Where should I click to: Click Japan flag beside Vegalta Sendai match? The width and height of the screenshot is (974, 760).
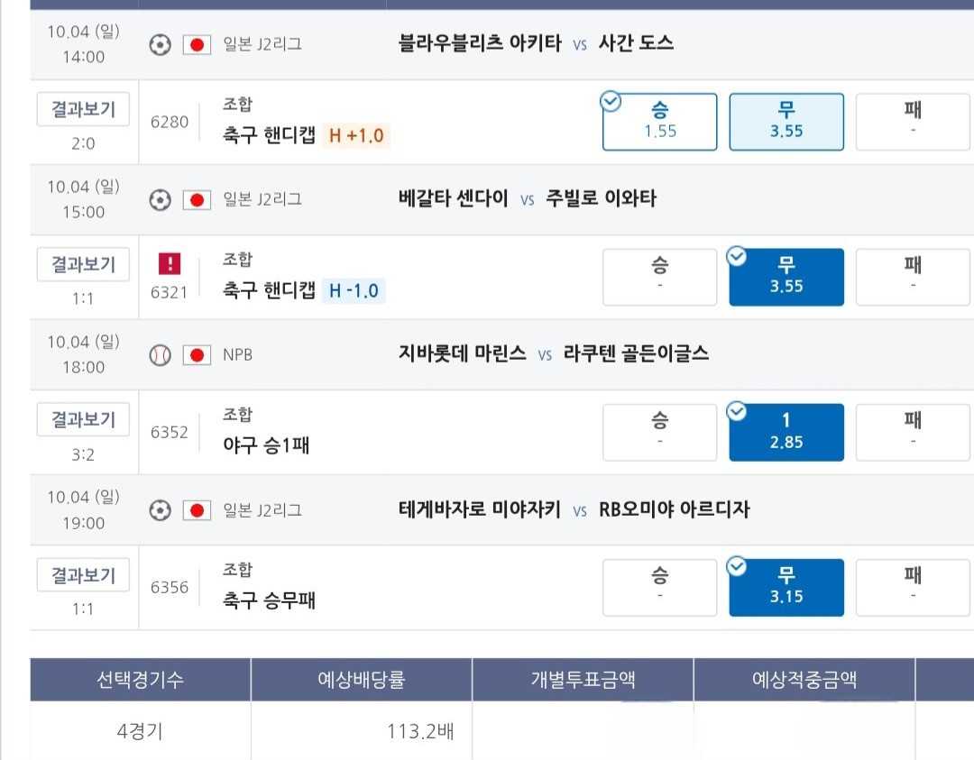tap(197, 200)
